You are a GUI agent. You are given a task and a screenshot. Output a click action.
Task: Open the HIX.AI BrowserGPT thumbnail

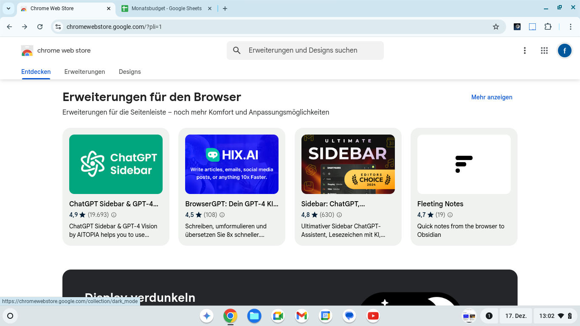232,164
